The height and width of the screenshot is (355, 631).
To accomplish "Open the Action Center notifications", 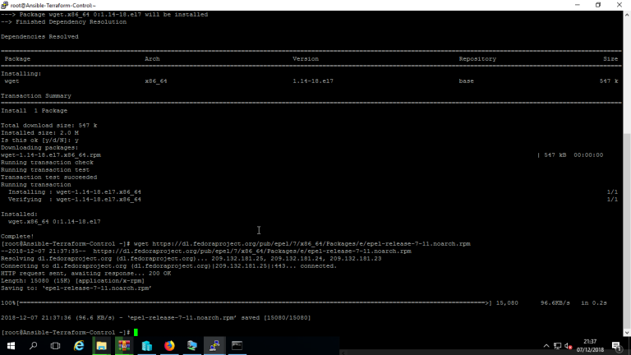I will [x=616, y=346].
